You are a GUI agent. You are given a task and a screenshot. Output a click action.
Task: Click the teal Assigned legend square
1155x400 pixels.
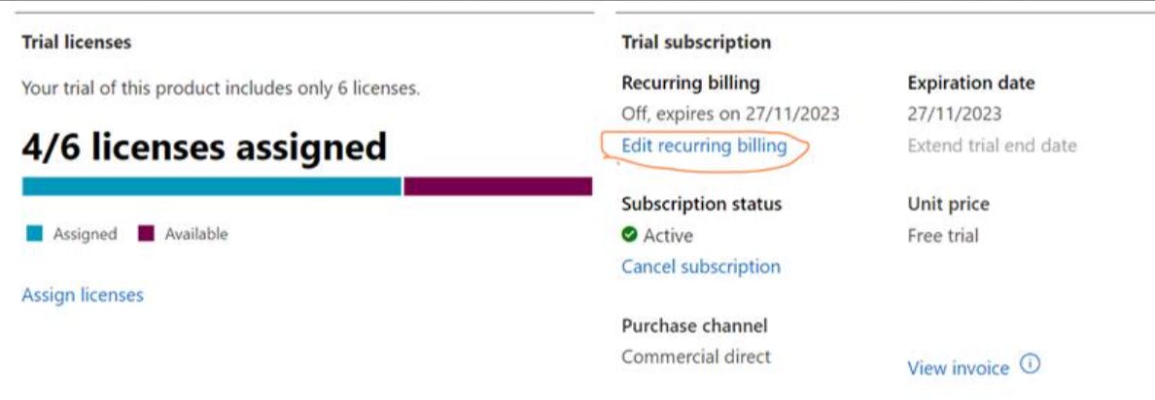(34, 234)
